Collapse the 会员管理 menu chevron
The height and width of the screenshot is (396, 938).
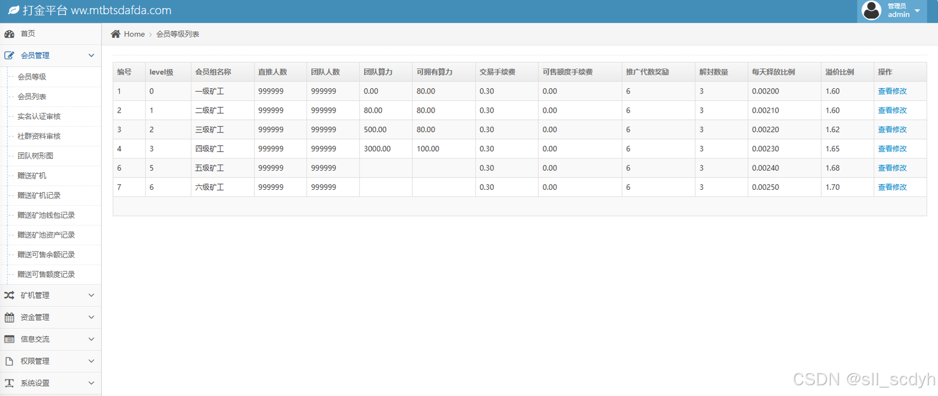click(91, 56)
